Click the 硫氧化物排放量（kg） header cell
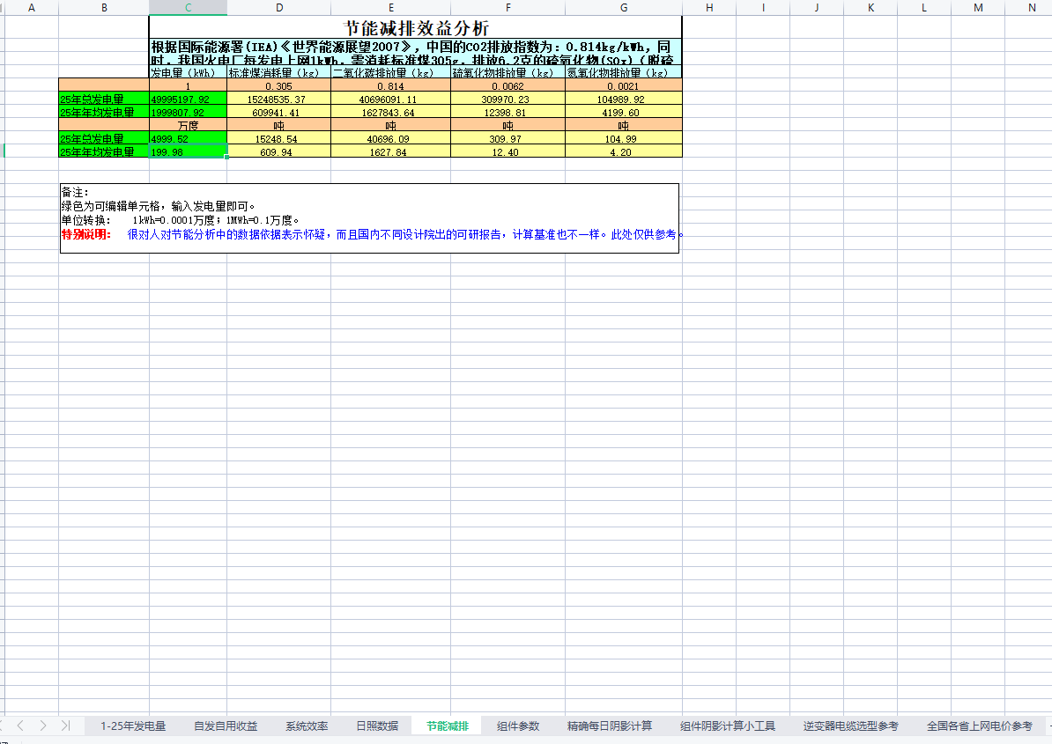 pyautogui.click(x=507, y=71)
